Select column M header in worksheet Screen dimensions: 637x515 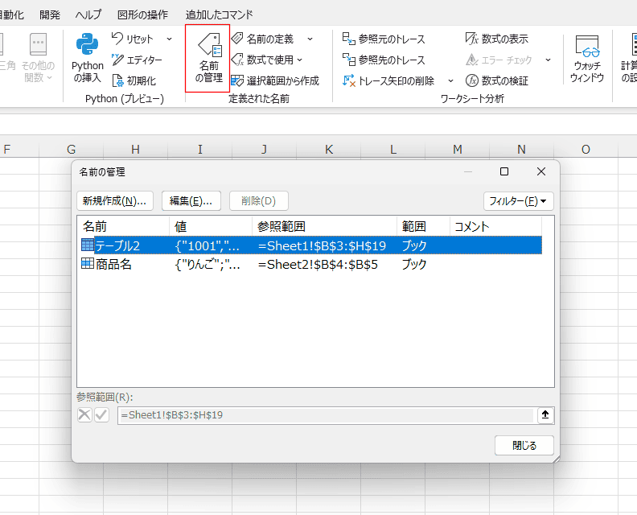click(x=457, y=149)
